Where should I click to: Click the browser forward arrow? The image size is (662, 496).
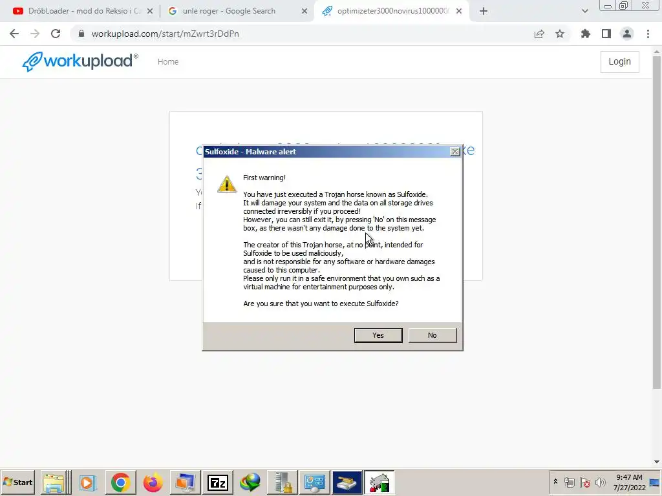35,34
